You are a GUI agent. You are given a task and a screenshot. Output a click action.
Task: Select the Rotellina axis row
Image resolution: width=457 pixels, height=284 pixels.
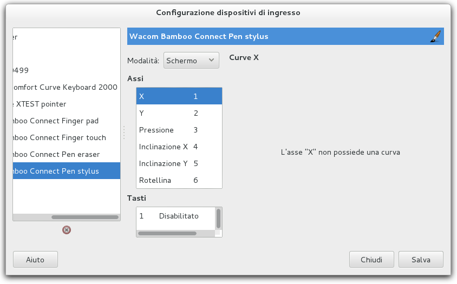click(x=179, y=180)
